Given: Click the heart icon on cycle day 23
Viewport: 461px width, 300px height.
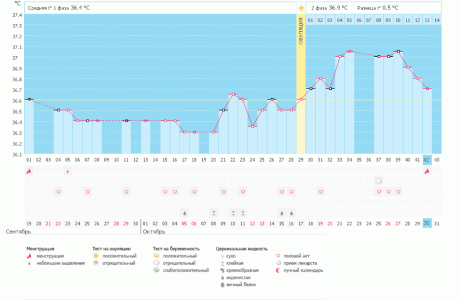Looking at the screenshot, I should pyautogui.click(x=243, y=192).
